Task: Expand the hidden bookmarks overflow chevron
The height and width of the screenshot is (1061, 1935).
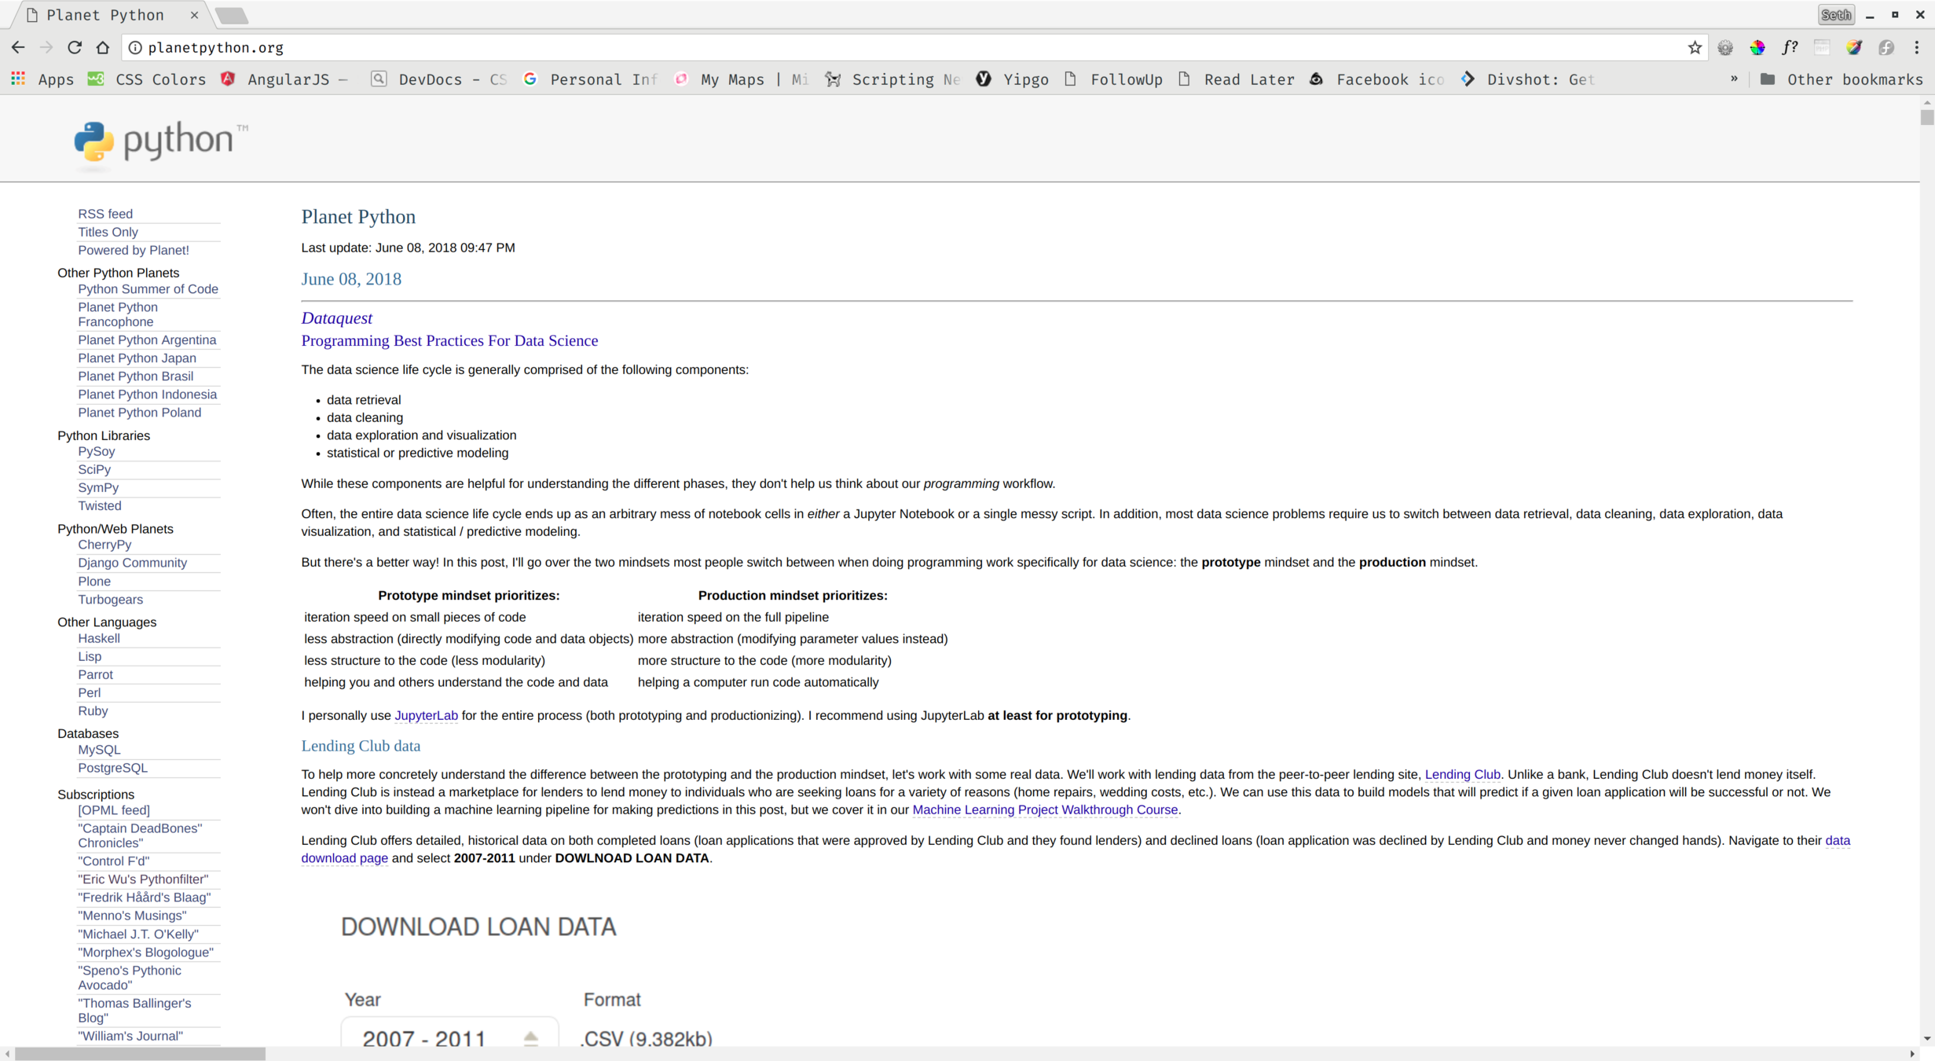Action: click(1734, 79)
